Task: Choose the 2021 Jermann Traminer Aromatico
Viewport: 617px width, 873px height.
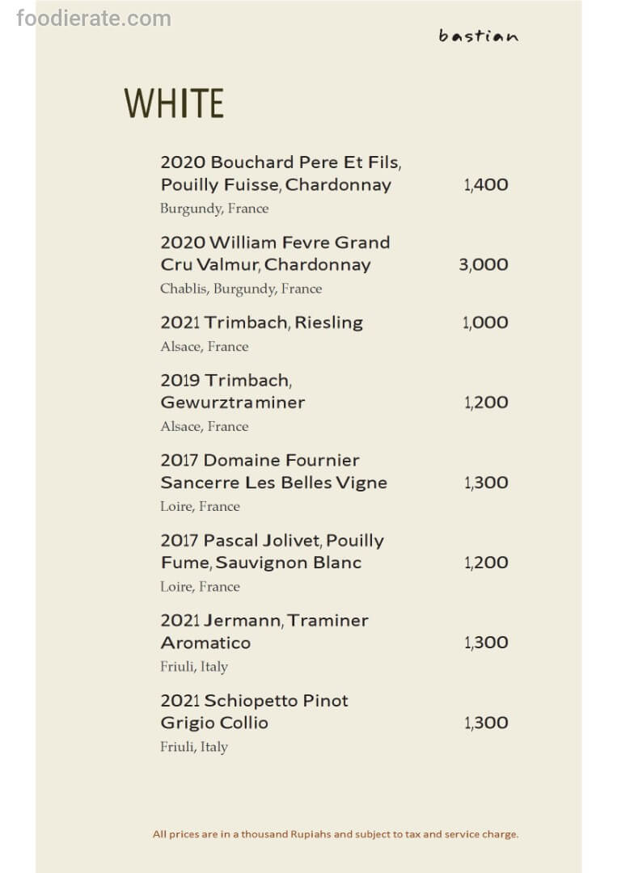Action: [x=264, y=631]
